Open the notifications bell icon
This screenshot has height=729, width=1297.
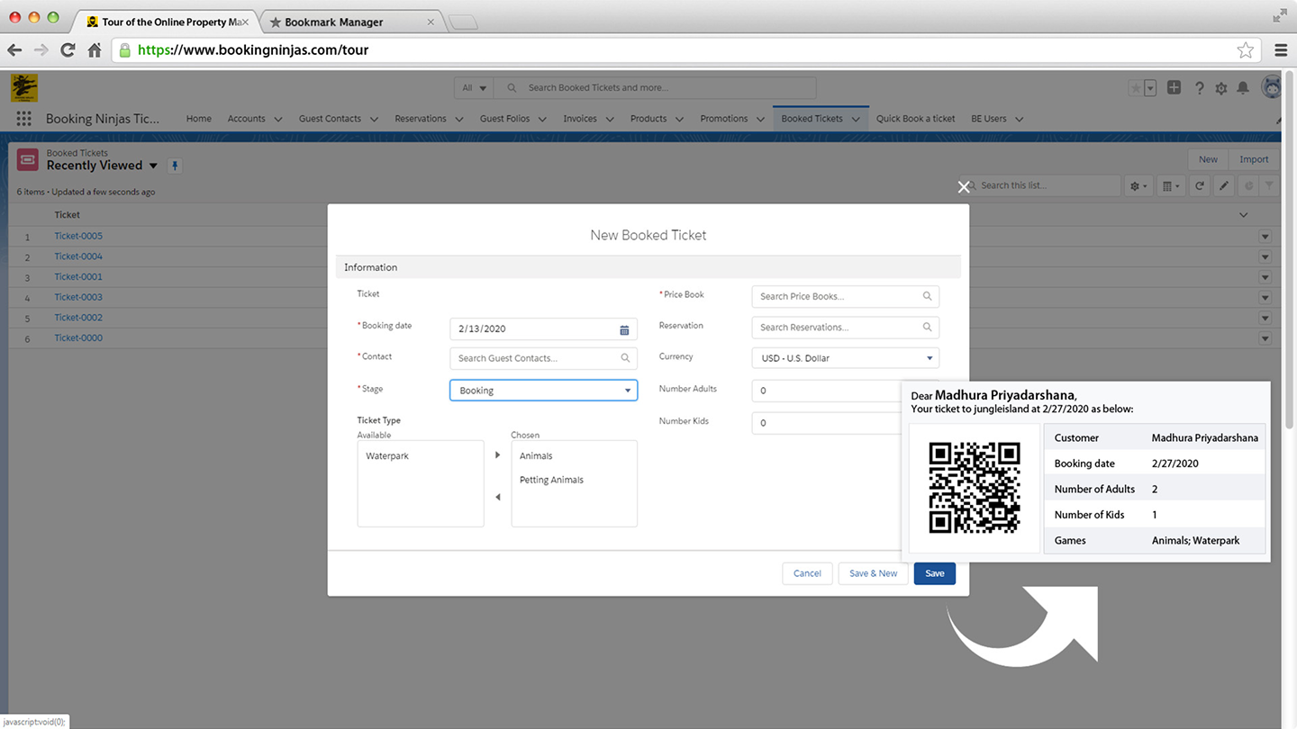[x=1244, y=88]
